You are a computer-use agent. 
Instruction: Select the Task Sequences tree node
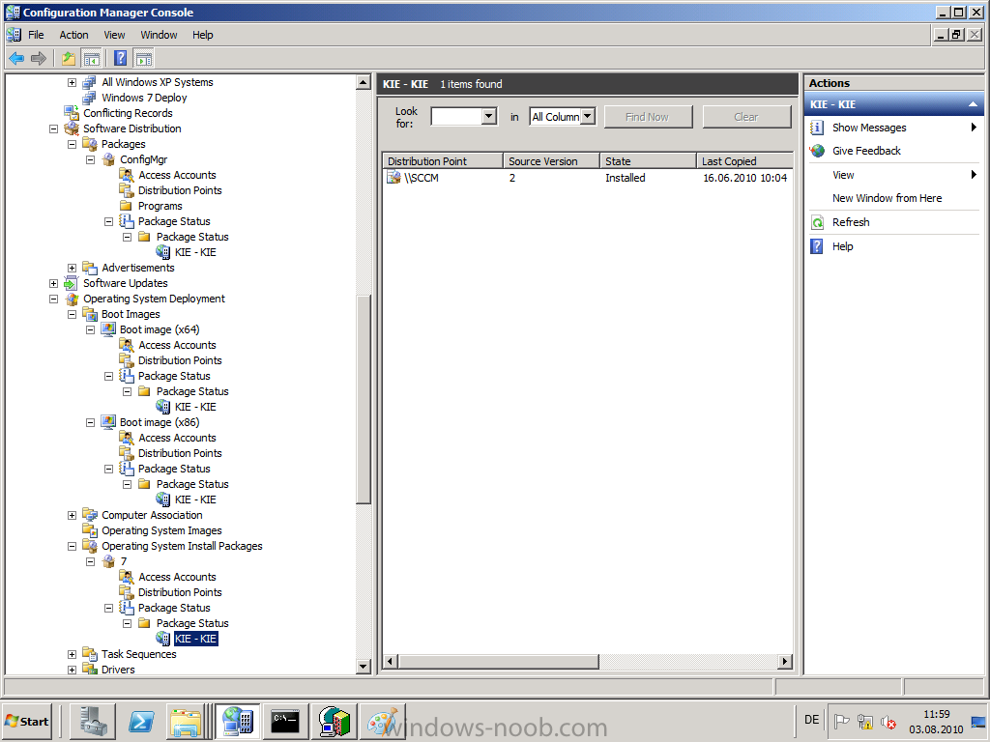pyautogui.click(x=139, y=654)
